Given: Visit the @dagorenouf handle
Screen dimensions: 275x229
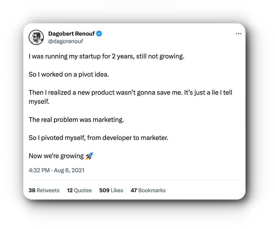Looking at the screenshot, I should [66, 41].
